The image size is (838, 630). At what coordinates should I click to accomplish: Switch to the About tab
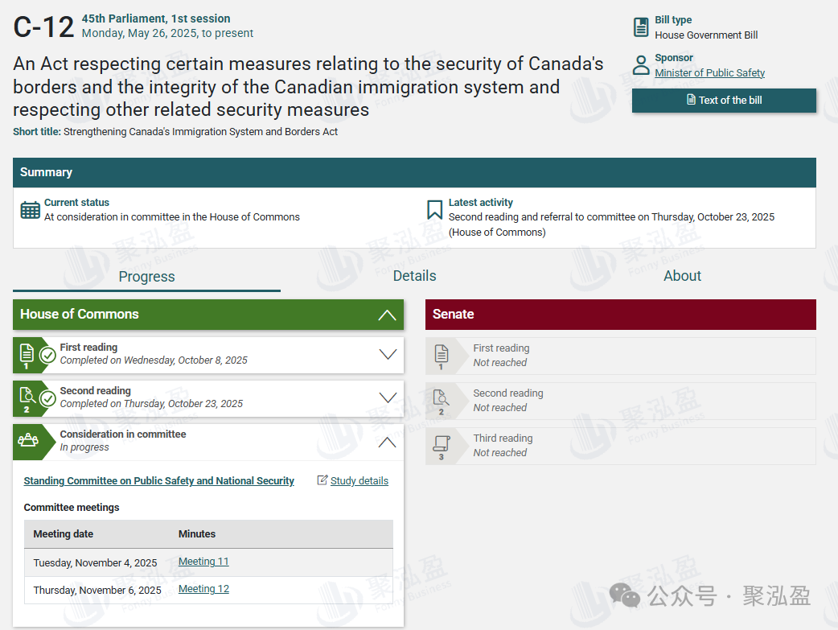682,276
